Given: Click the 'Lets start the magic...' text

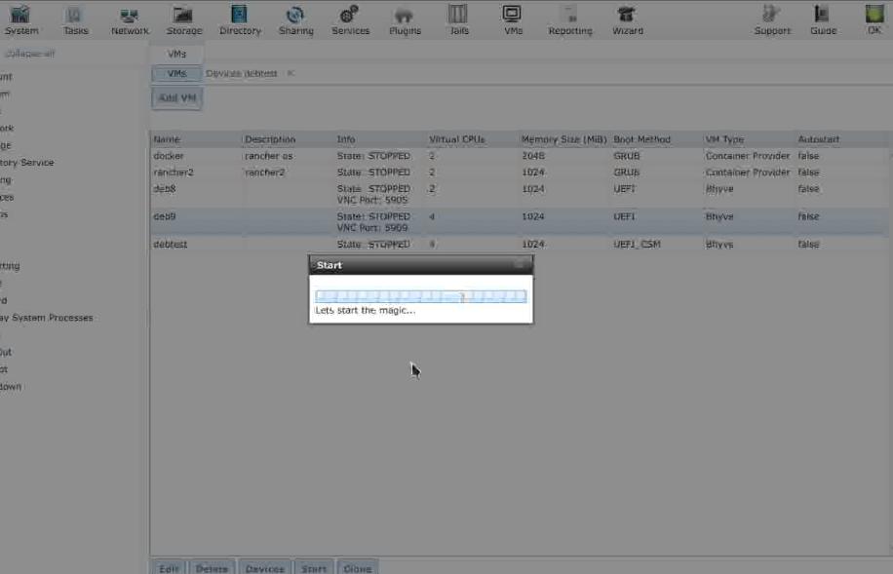Looking at the screenshot, I should click(365, 310).
